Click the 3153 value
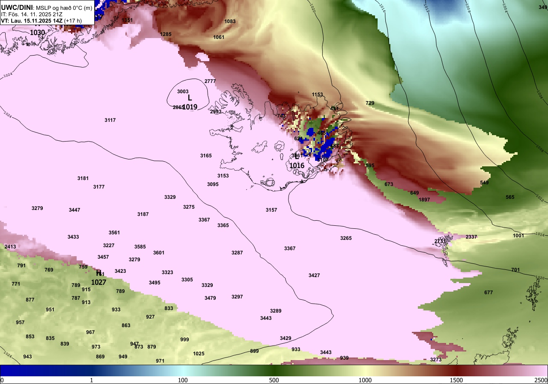 pos(223,176)
